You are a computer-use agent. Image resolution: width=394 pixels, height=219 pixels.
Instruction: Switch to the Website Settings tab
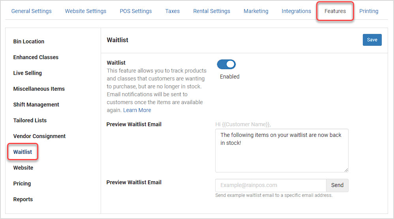coord(85,11)
